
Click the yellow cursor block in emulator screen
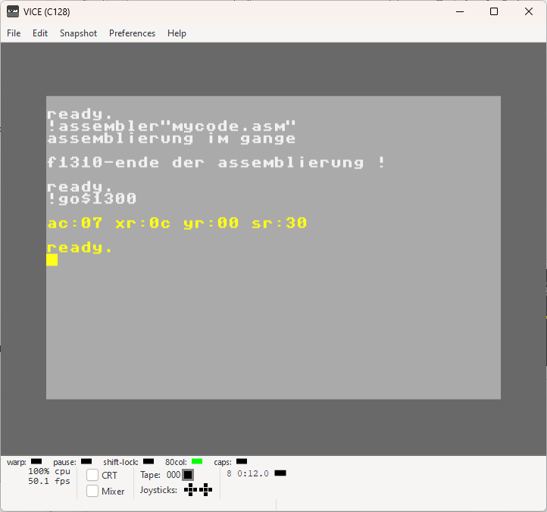click(52, 260)
